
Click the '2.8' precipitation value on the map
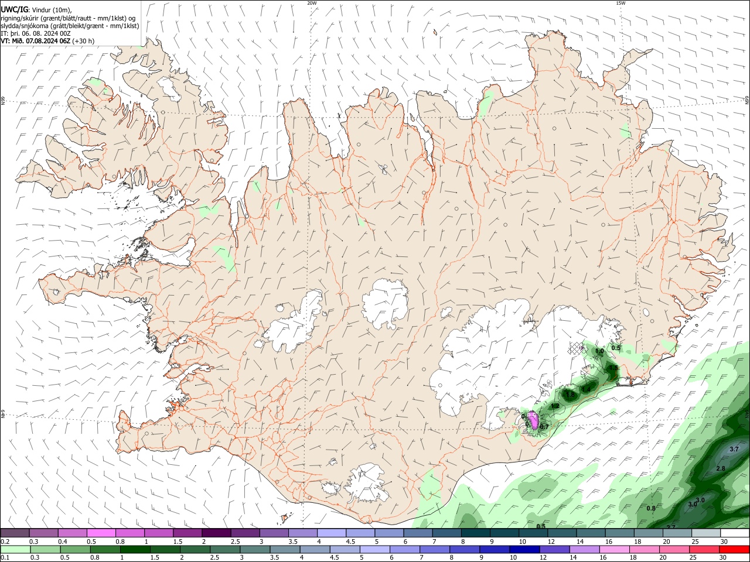721,468
